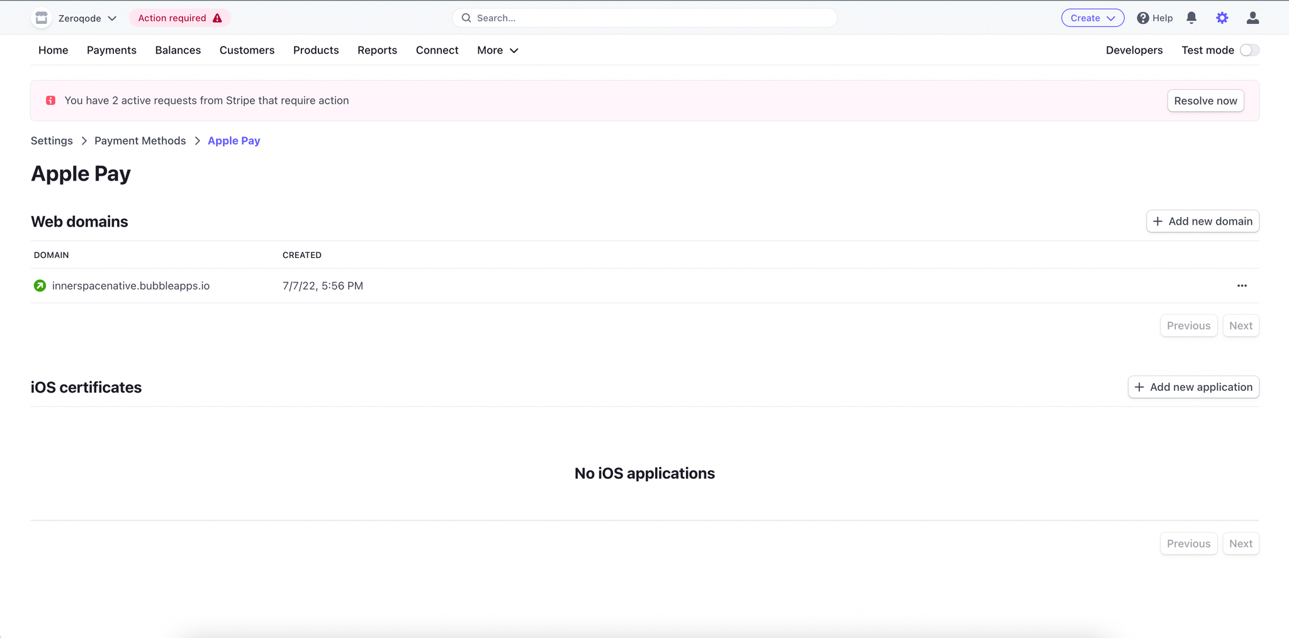This screenshot has width=1289, height=638.
Task: Go back to Settings breadcrumb
Action: click(52, 141)
